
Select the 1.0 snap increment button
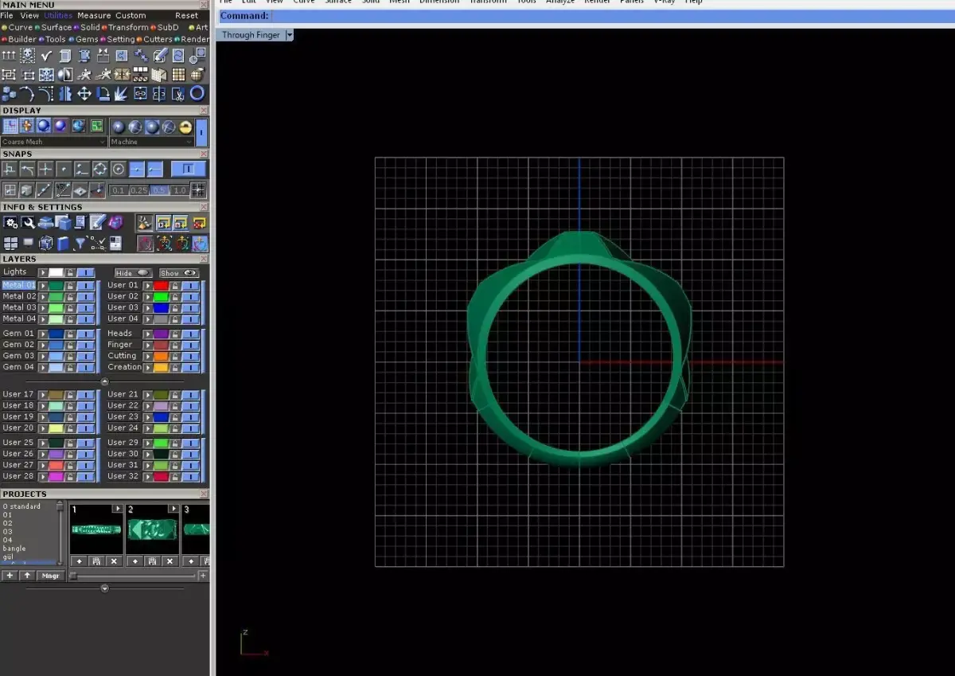click(x=179, y=190)
